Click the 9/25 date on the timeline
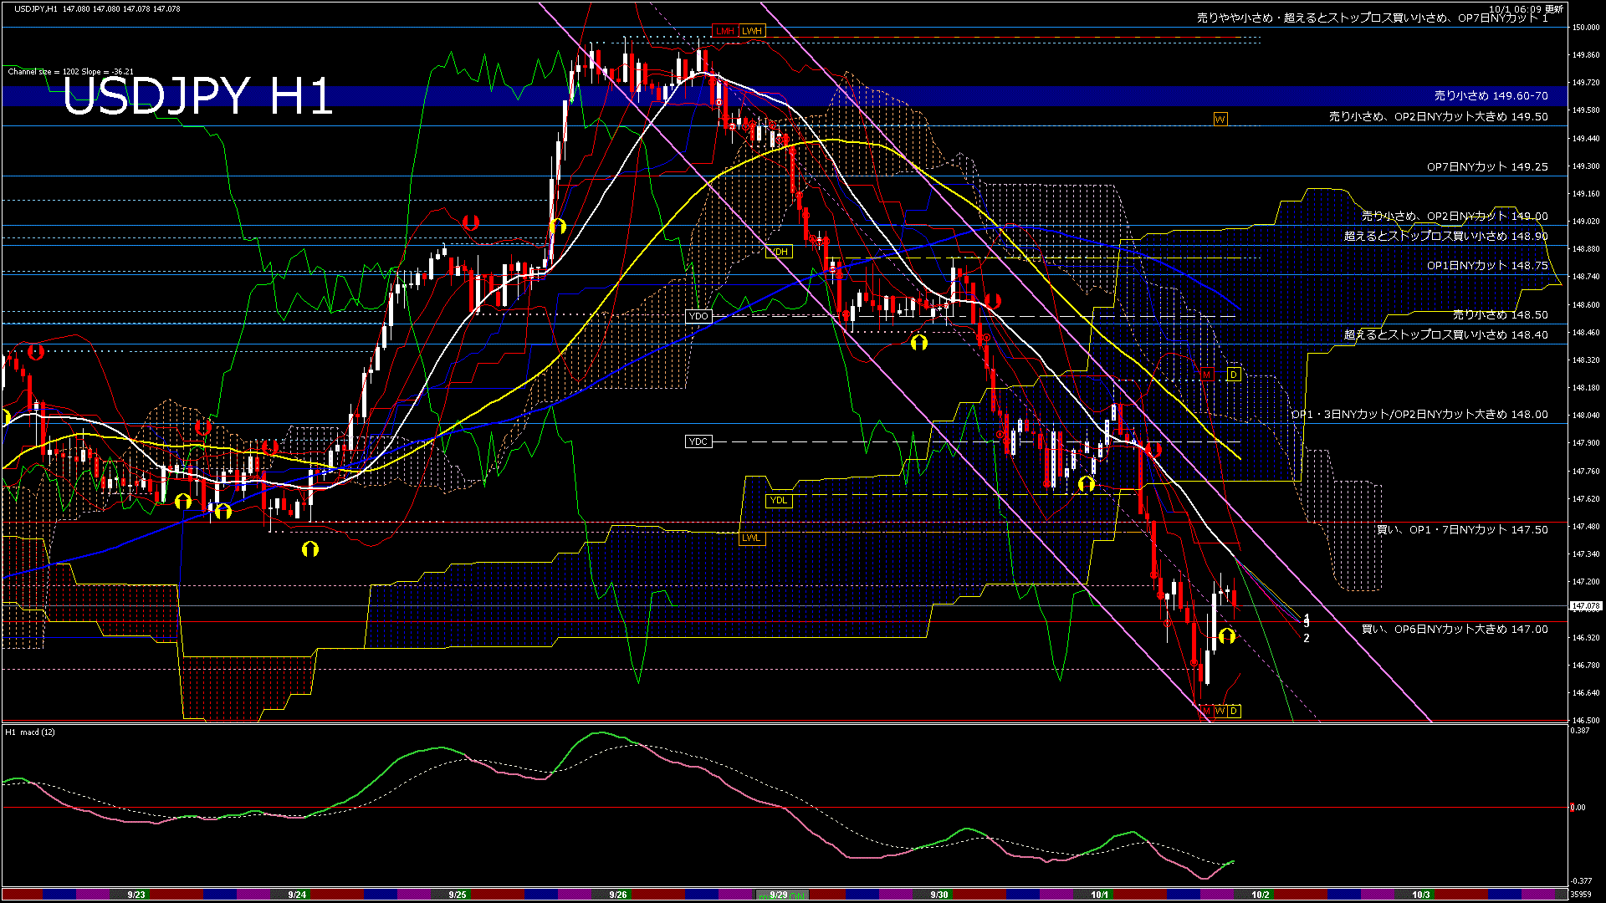This screenshot has width=1606, height=903. click(x=457, y=895)
